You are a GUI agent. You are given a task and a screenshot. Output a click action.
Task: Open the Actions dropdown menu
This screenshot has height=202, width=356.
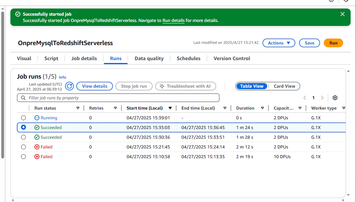coord(279,43)
